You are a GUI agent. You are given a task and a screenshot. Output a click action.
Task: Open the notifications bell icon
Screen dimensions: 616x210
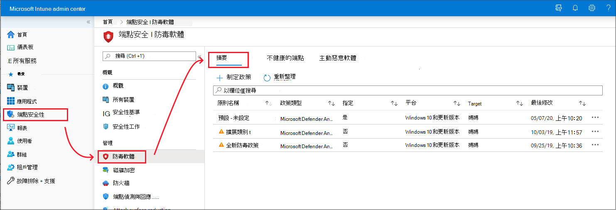(x=575, y=8)
